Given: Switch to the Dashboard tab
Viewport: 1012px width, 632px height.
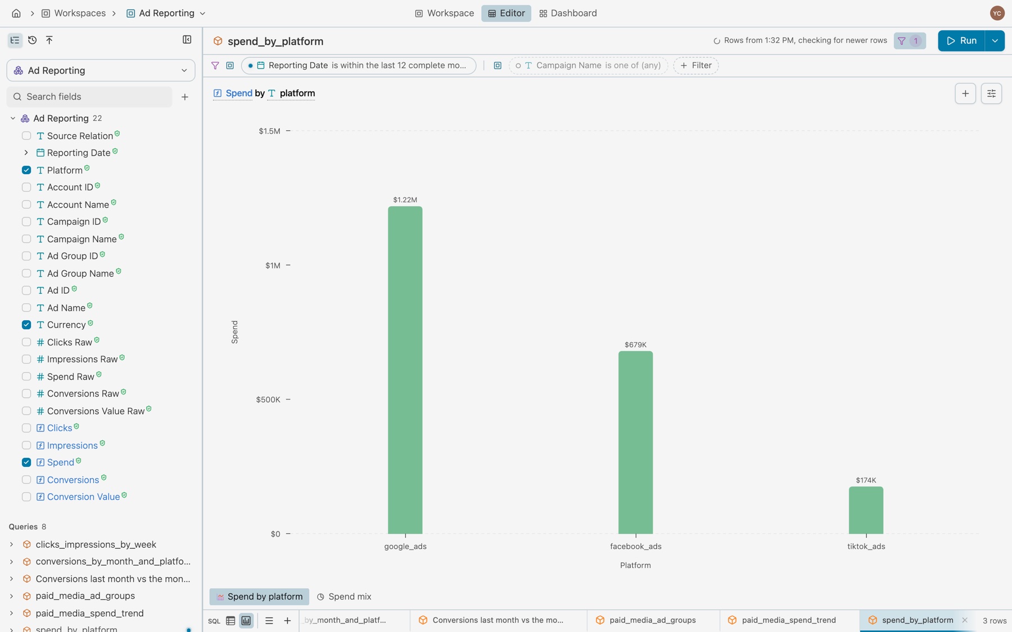Looking at the screenshot, I should (568, 13).
